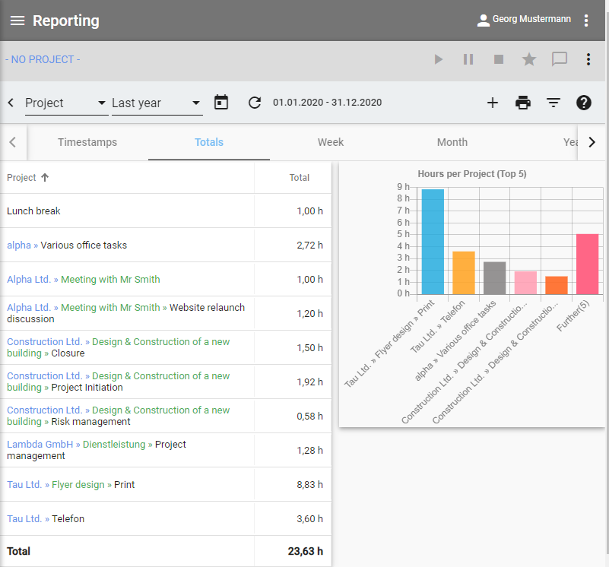Open the Last year period dropdown

click(156, 103)
